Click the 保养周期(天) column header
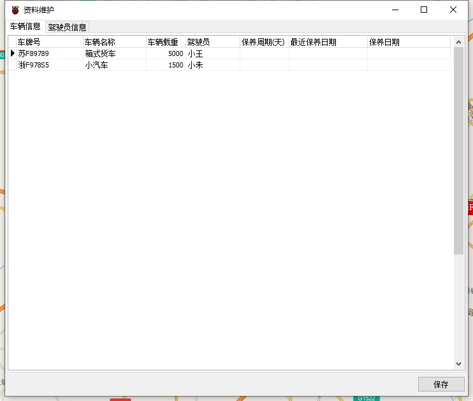Viewport: 473px width, 401px height. (x=265, y=42)
